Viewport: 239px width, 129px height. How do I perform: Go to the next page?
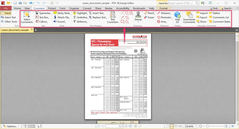126,126
